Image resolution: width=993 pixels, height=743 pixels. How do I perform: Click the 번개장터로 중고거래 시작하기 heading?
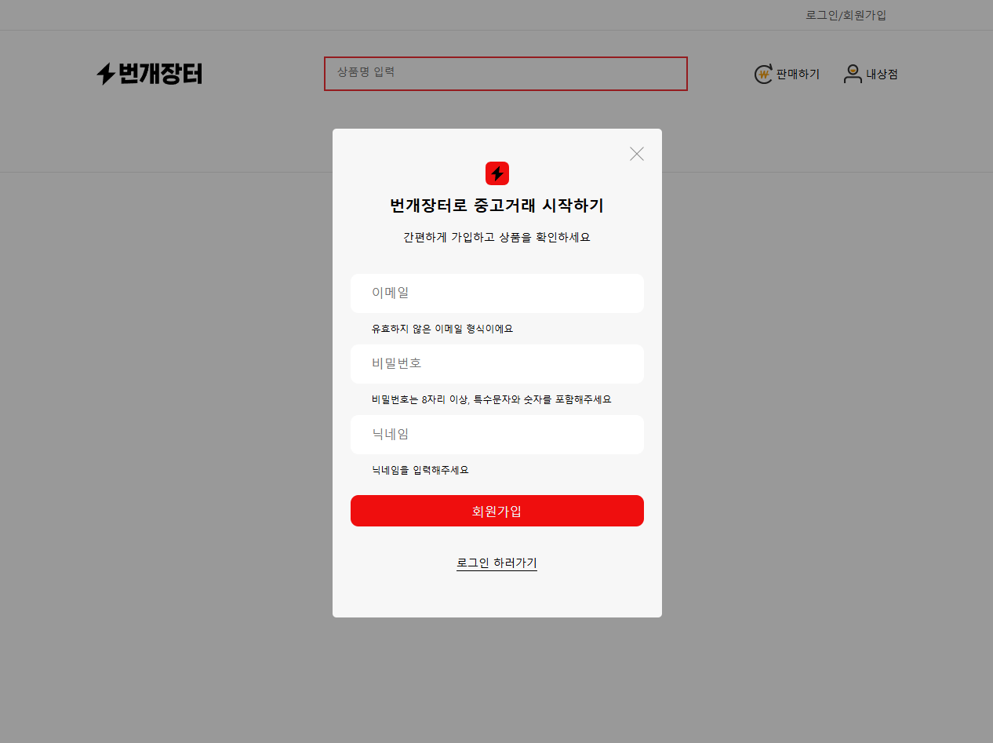[x=497, y=206]
